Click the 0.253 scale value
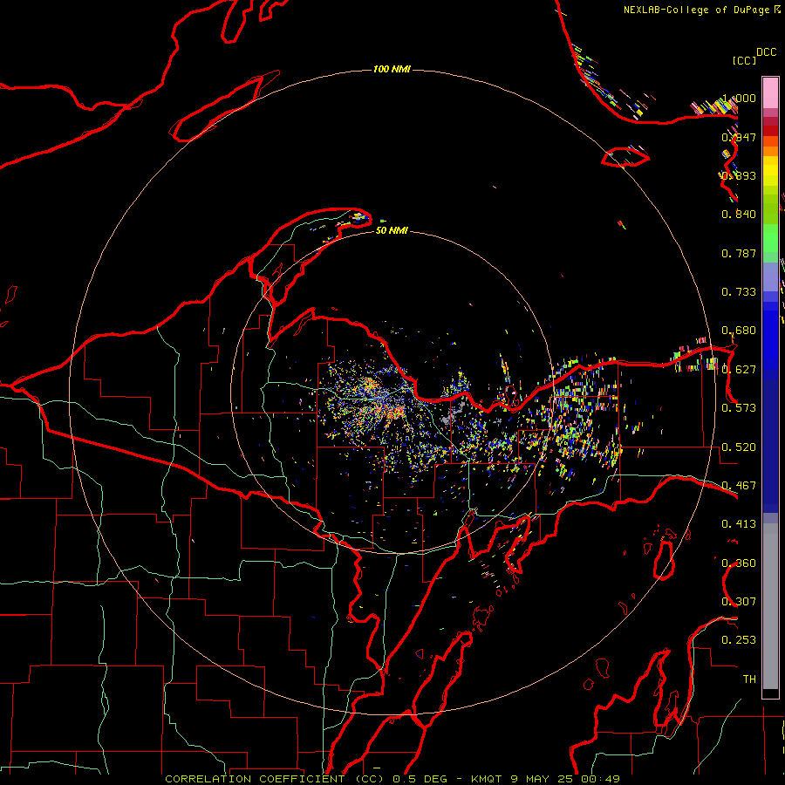Screen dimensions: 785x785 pos(739,640)
